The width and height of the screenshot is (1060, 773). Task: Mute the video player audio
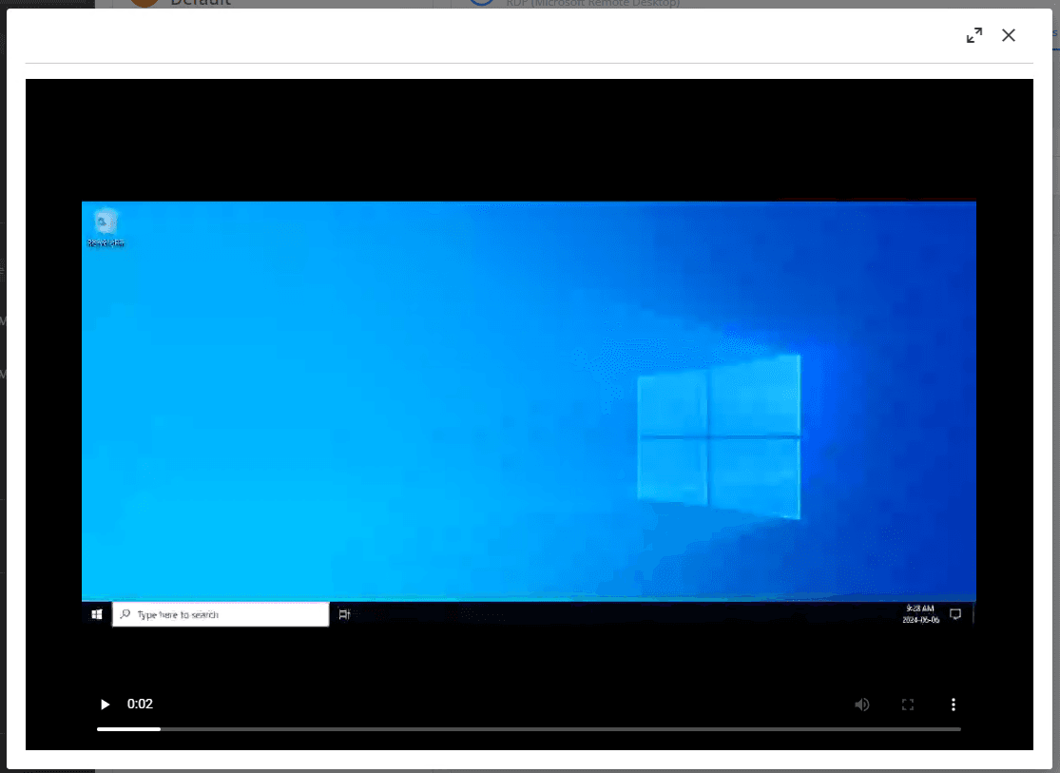point(861,705)
